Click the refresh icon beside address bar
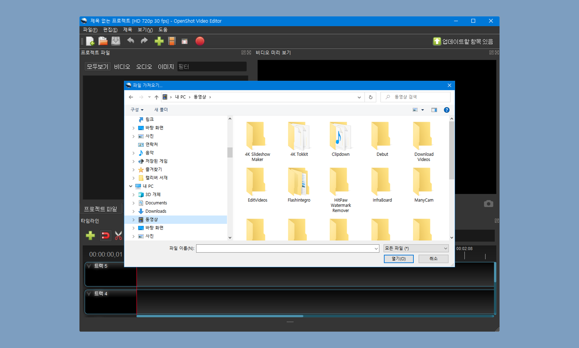 371,97
